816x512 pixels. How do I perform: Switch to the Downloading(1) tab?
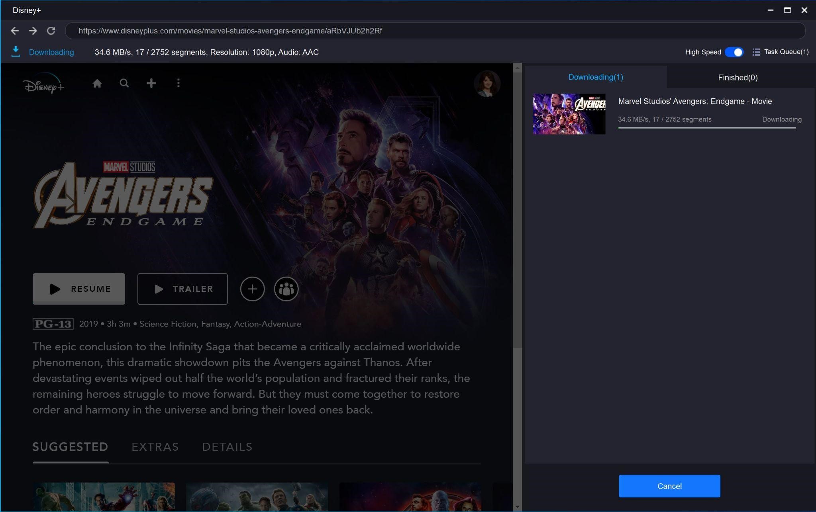[x=596, y=77]
